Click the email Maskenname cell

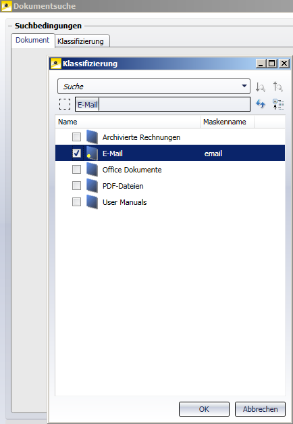point(213,154)
